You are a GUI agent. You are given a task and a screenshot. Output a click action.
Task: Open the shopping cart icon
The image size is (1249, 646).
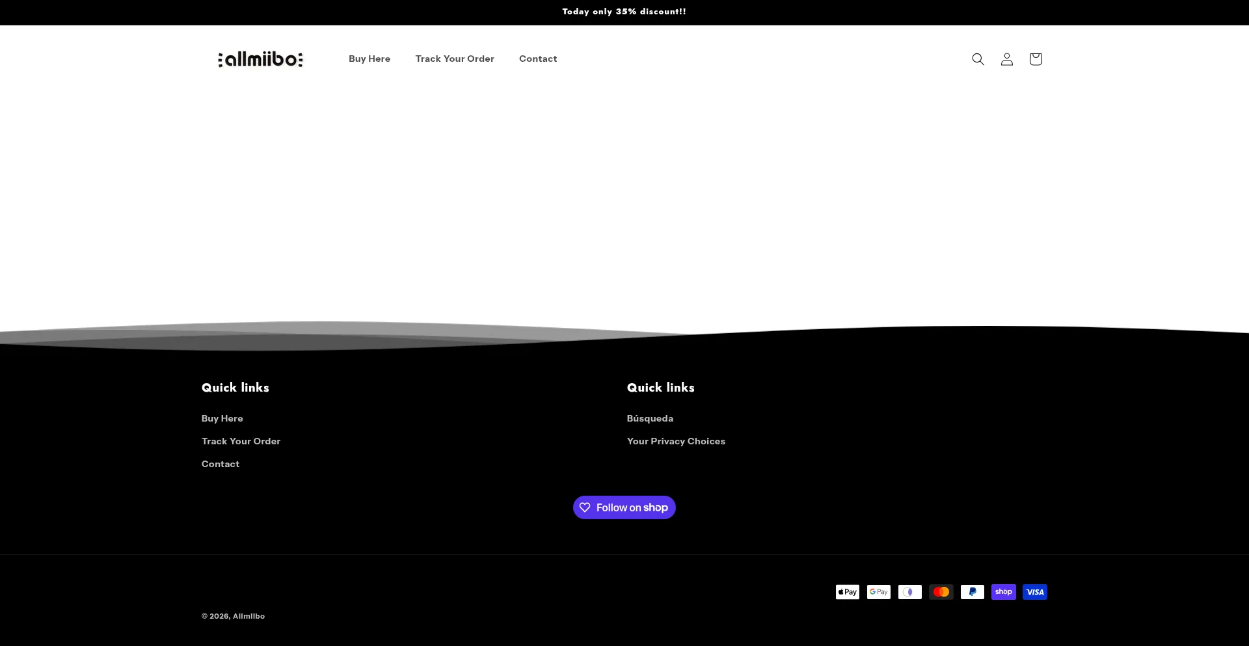click(x=1036, y=59)
